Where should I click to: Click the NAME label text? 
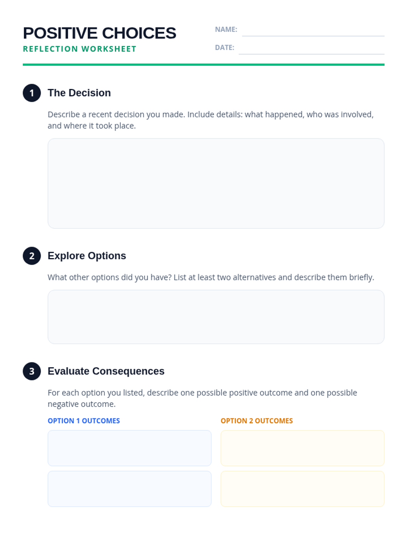(226, 30)
